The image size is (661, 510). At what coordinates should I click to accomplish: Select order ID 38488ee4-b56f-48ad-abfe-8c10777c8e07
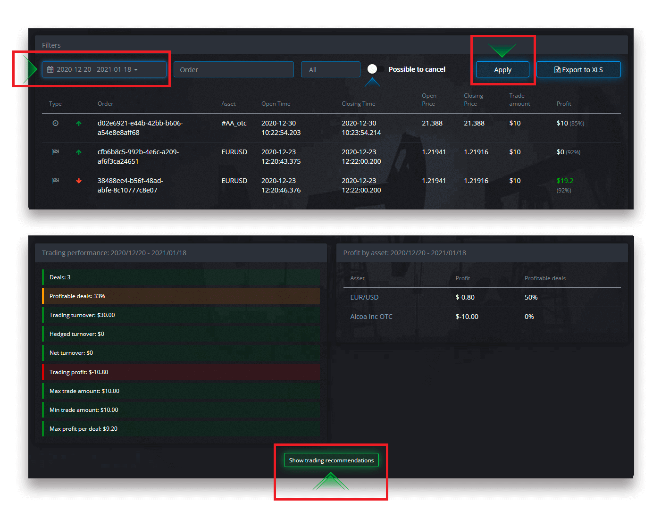(x=130, y=185)
